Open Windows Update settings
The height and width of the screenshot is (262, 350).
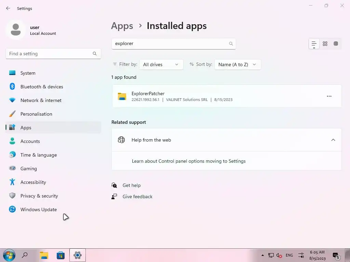click(x=53, y=209)
